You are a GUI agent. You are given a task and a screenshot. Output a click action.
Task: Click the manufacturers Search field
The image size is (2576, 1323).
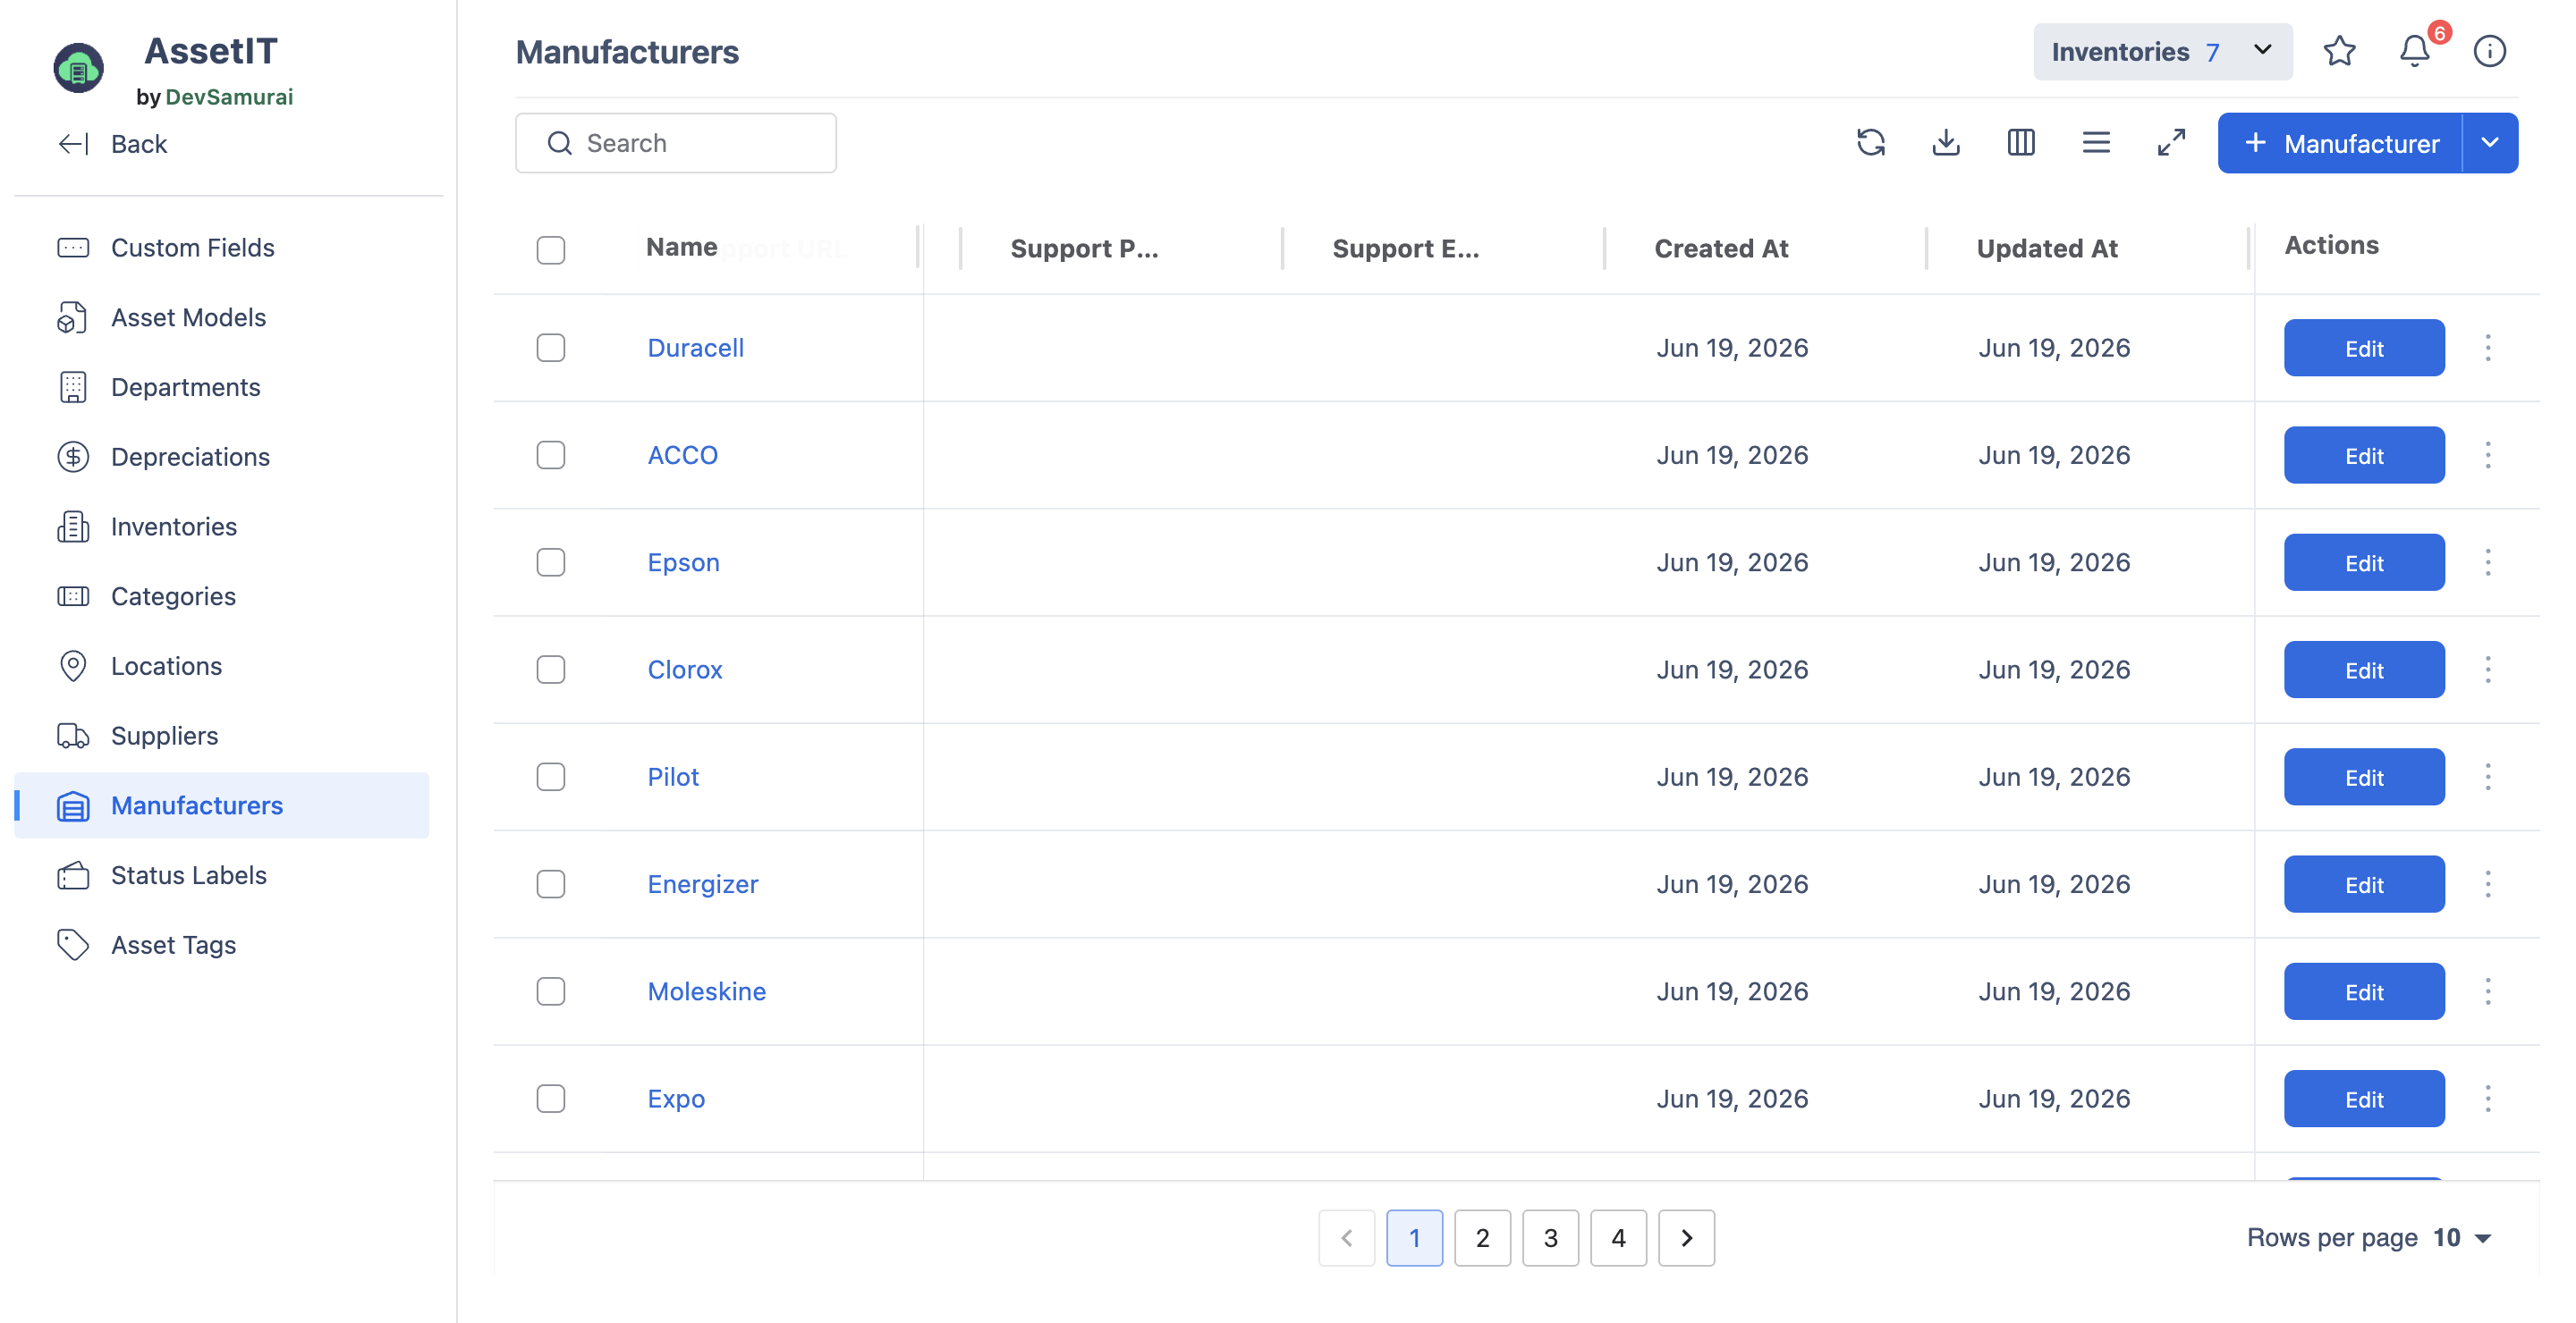point(676,143)
